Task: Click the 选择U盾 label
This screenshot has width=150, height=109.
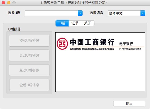Action: click(x=14, y=13)
